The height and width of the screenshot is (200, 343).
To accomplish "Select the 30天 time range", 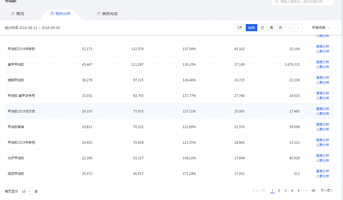I will tap(251, 28).
